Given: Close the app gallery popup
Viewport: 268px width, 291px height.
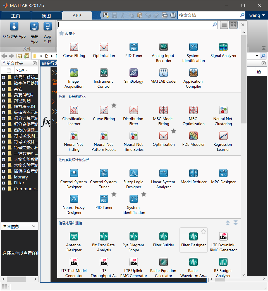Looking at the screenshot, I should (243, 25).
